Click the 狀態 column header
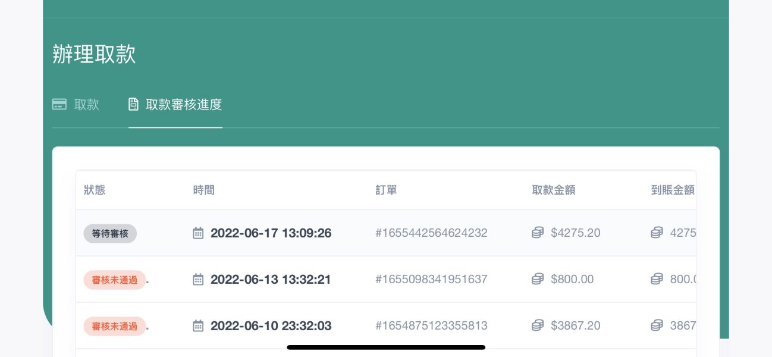 pos(95,190)
